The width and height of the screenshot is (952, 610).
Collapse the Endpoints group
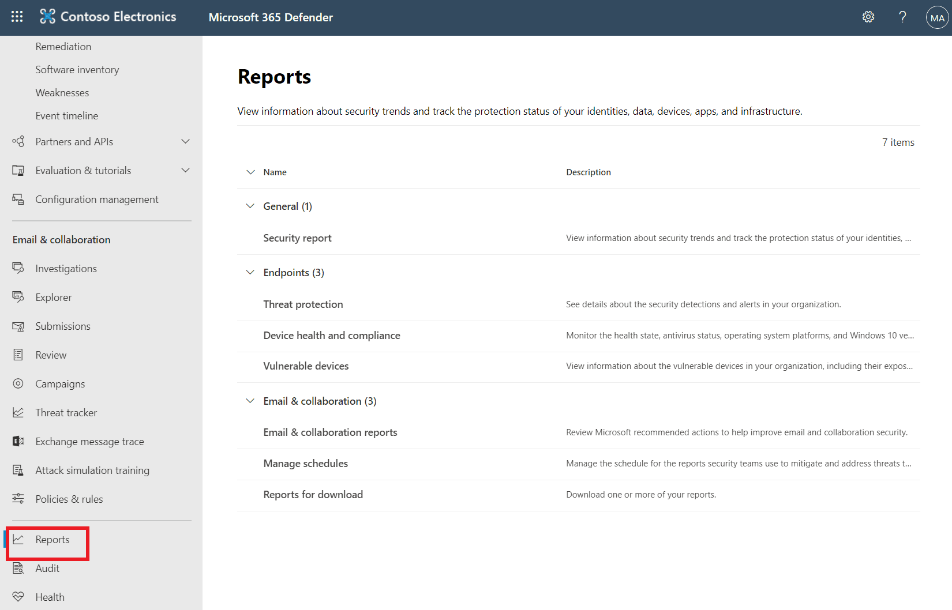pos(250,272)
